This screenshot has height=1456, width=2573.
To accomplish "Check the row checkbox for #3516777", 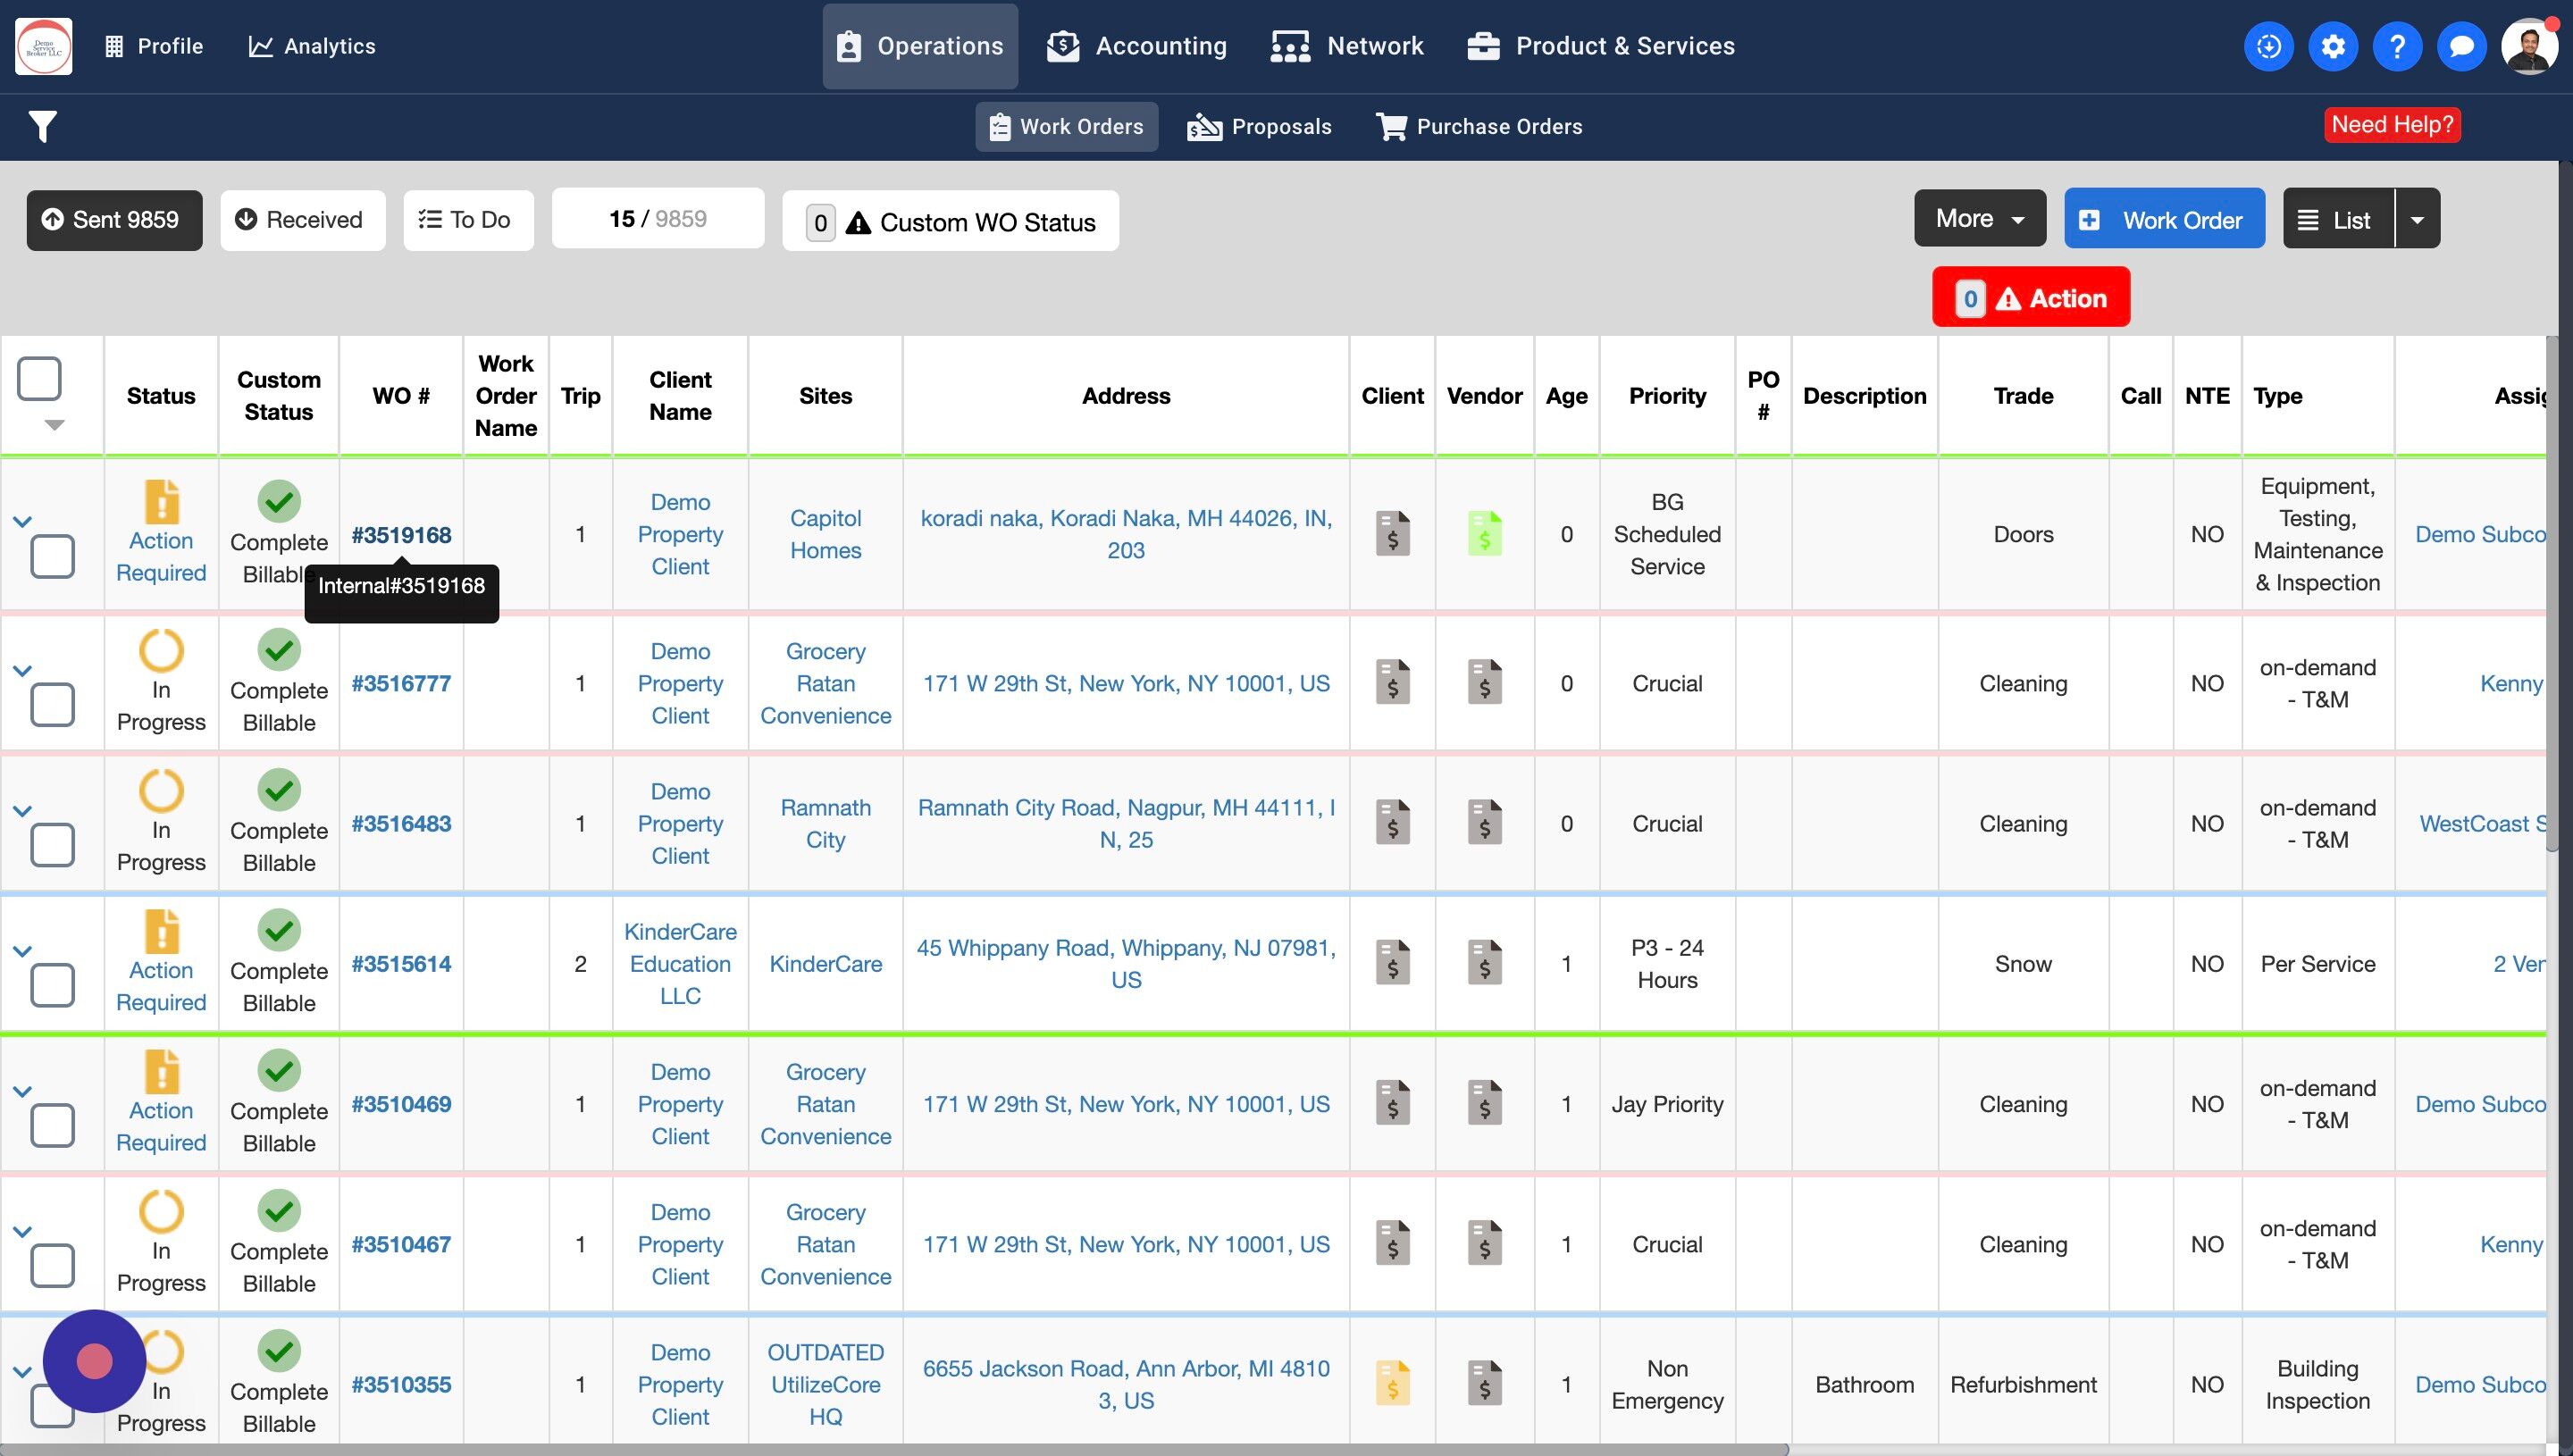I will click(x=52, y=705).
